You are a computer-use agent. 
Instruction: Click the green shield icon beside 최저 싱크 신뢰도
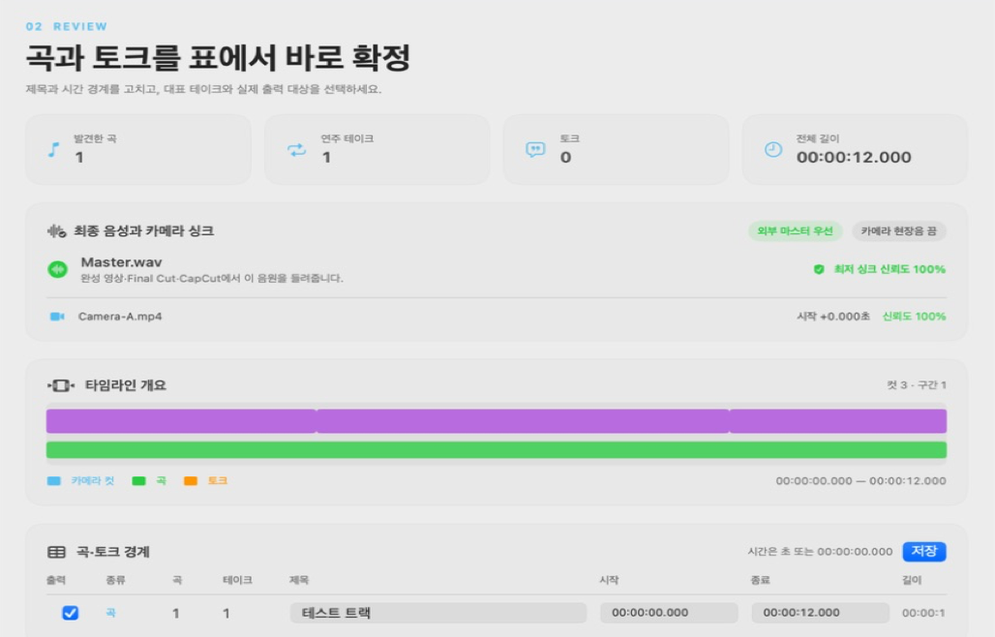[819, 269]
